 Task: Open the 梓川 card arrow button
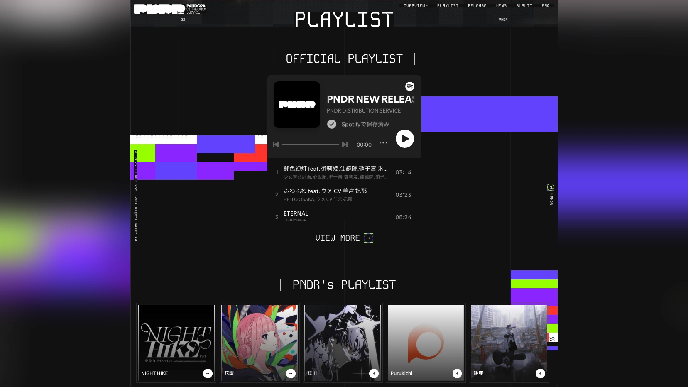click(x=374, y=373)
